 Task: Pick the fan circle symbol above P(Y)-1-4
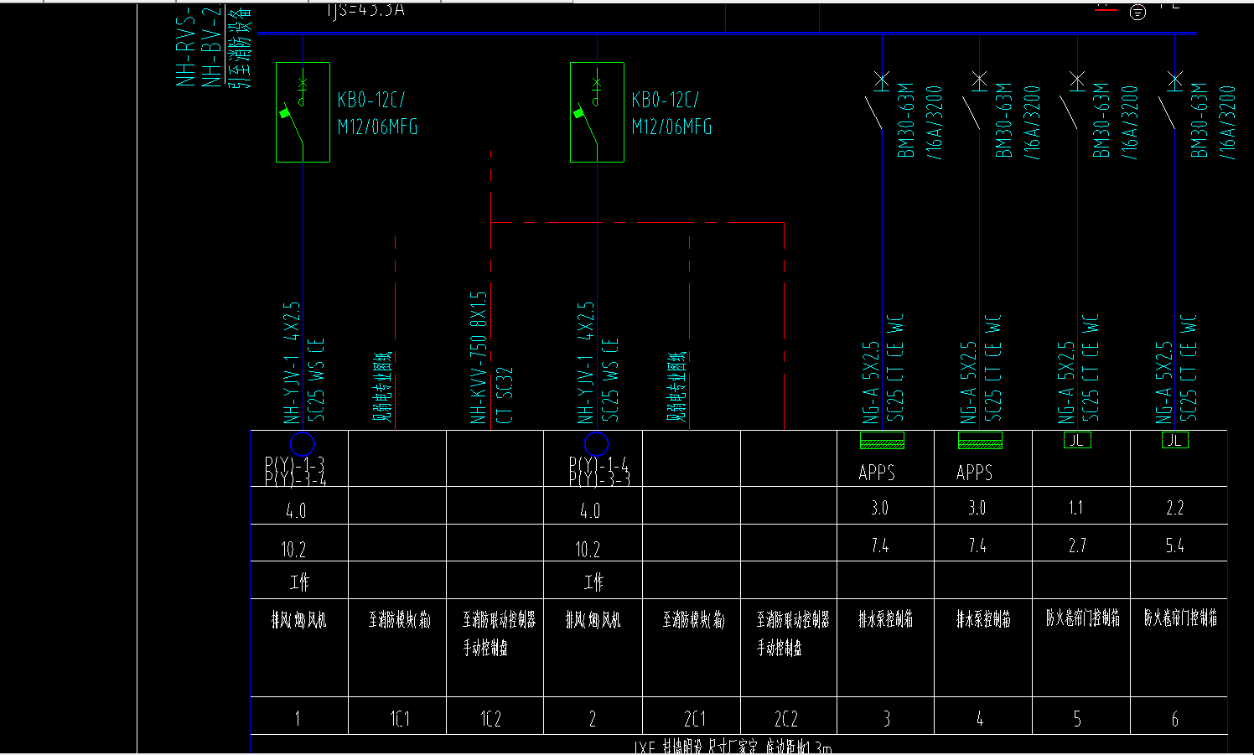pos(596,443)
